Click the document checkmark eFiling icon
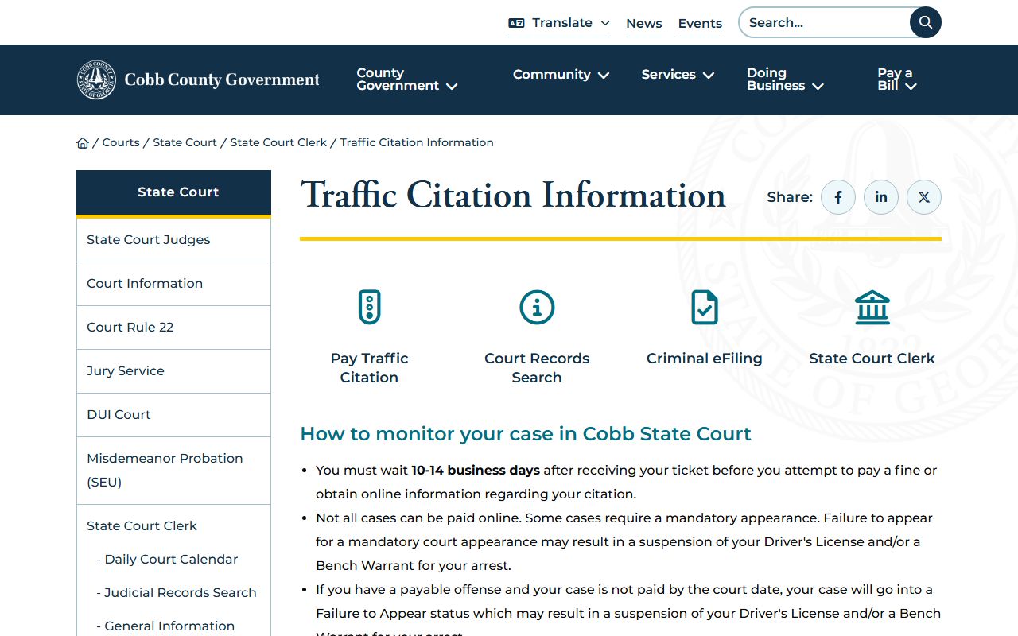1018x636 pixels. point(705,307)
